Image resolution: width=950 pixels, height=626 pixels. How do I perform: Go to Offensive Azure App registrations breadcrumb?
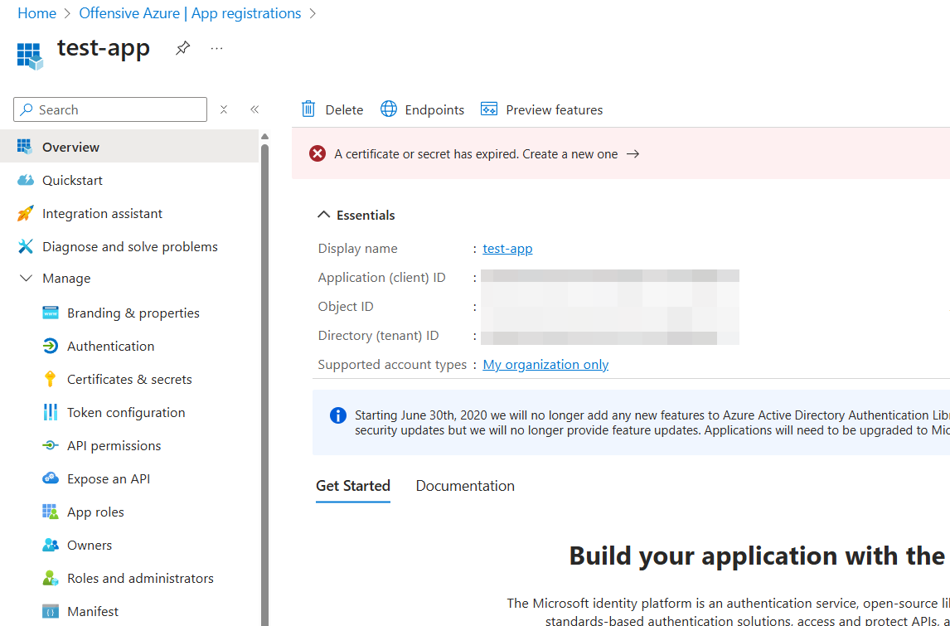tap(190, 13)
